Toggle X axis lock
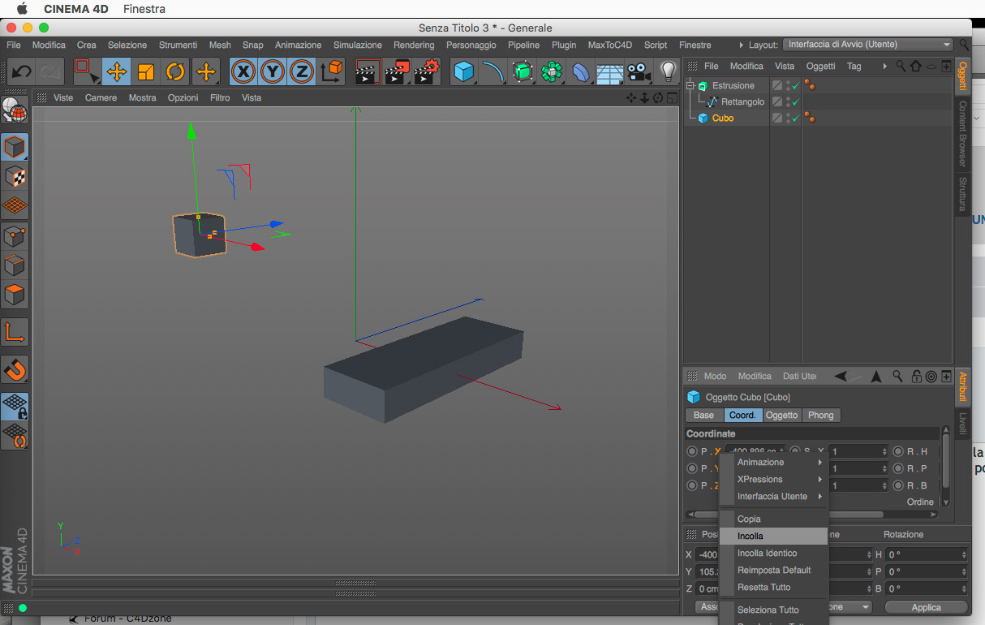This screenshot has width=985, height=625. 243,71
